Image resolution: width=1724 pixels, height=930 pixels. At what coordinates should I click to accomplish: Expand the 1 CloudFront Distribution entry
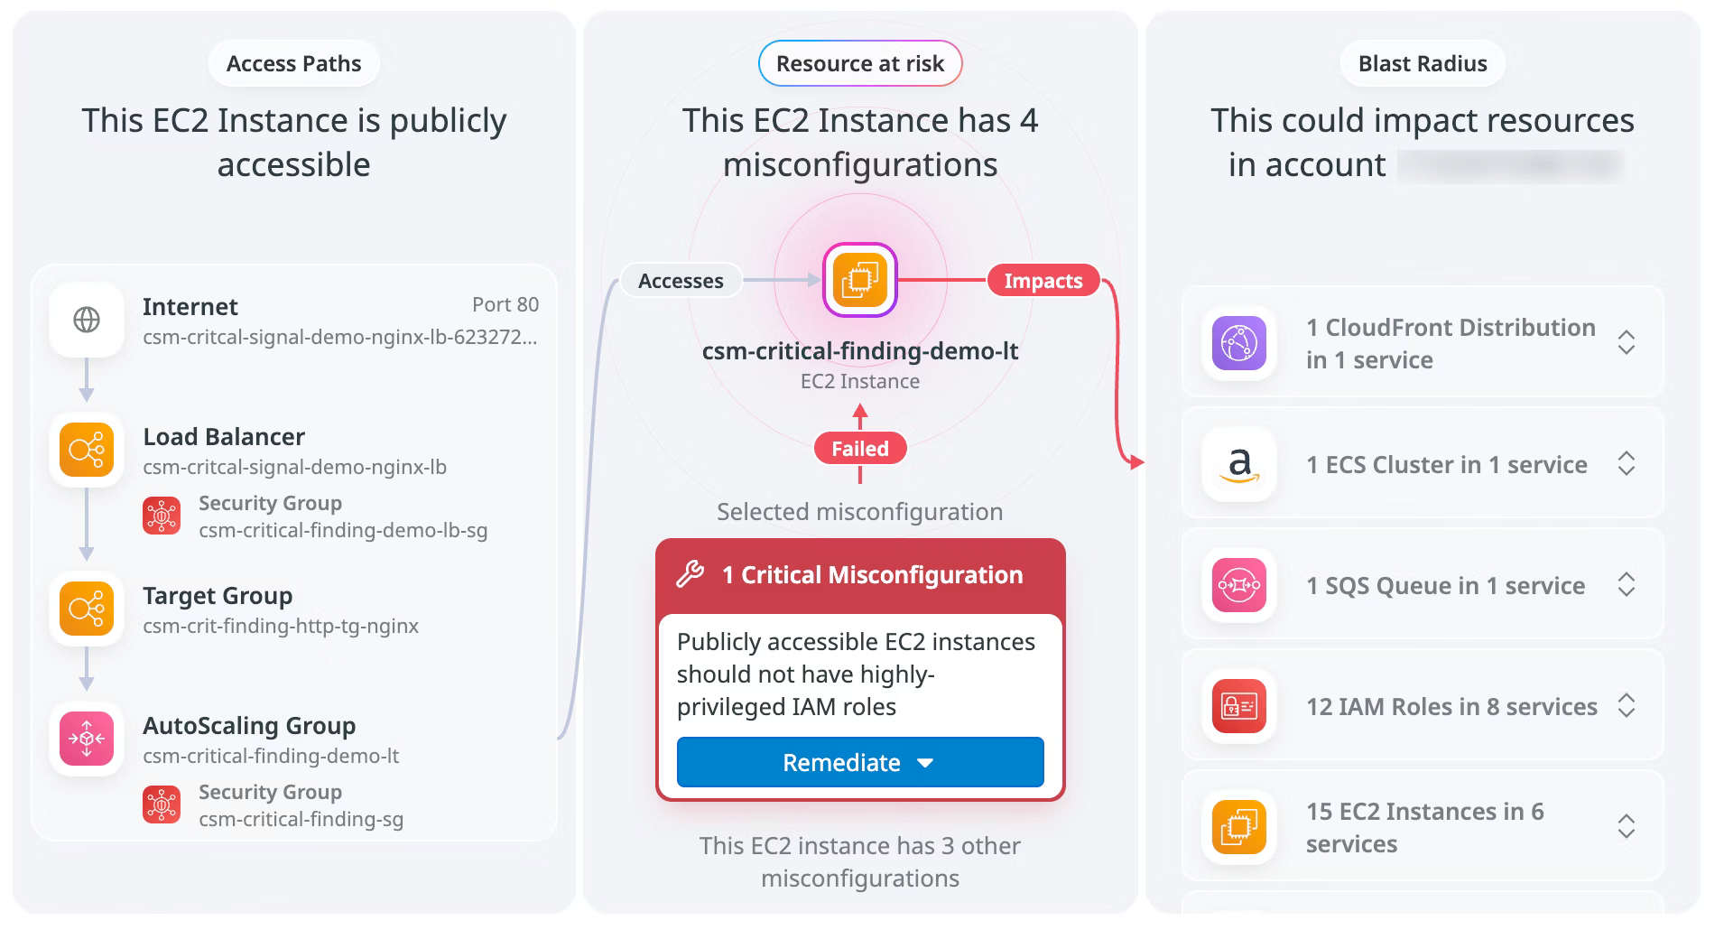1627,343
